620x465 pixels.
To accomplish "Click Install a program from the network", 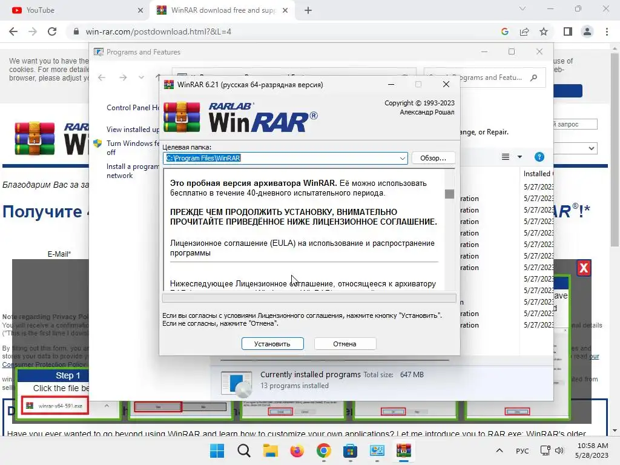I will pos(133,171).
